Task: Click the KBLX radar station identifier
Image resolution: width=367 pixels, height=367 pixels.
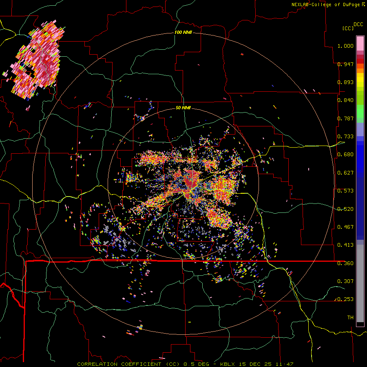Action: tap(228, 364)
